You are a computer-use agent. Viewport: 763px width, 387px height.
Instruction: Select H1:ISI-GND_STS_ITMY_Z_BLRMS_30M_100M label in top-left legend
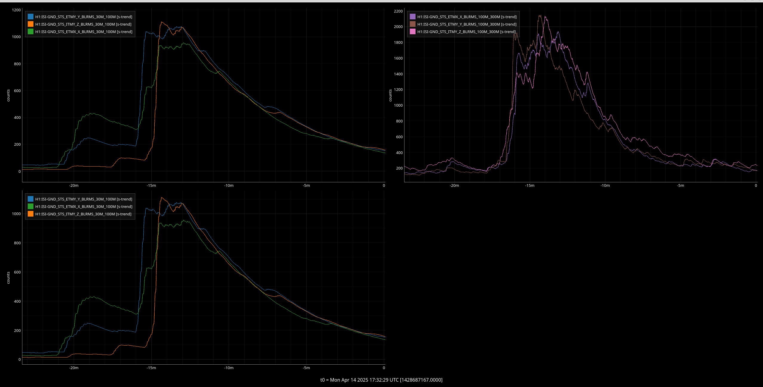(x=83, y=24)
